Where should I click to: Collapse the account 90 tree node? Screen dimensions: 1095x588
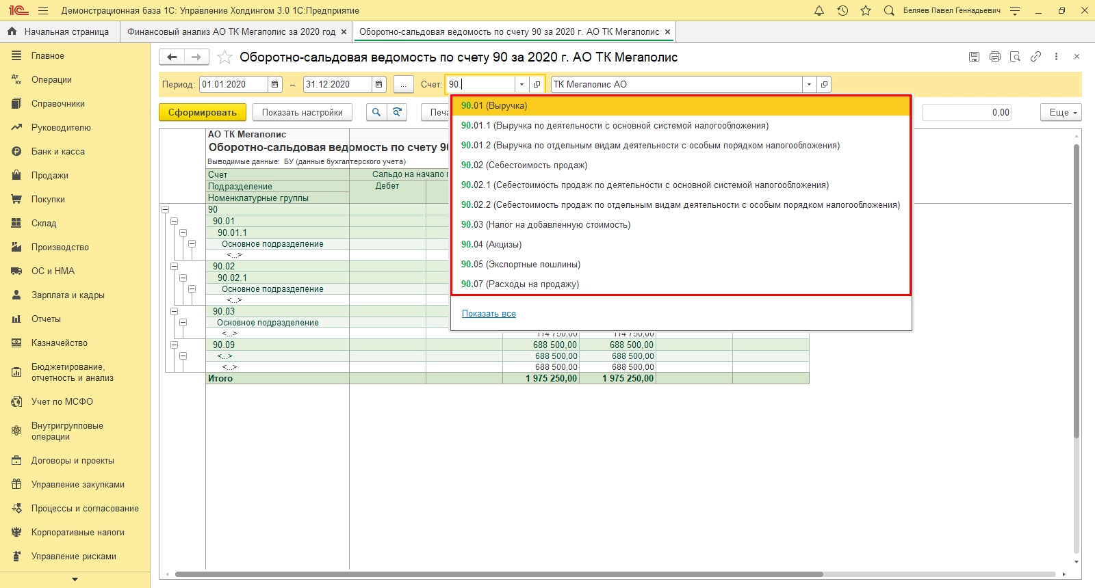click(165, 210)
